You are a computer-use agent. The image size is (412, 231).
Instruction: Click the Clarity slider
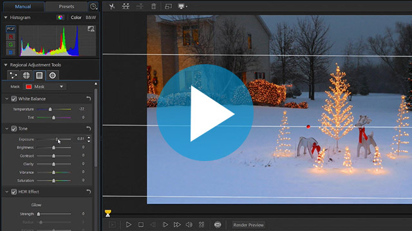(x=53, y=164)
